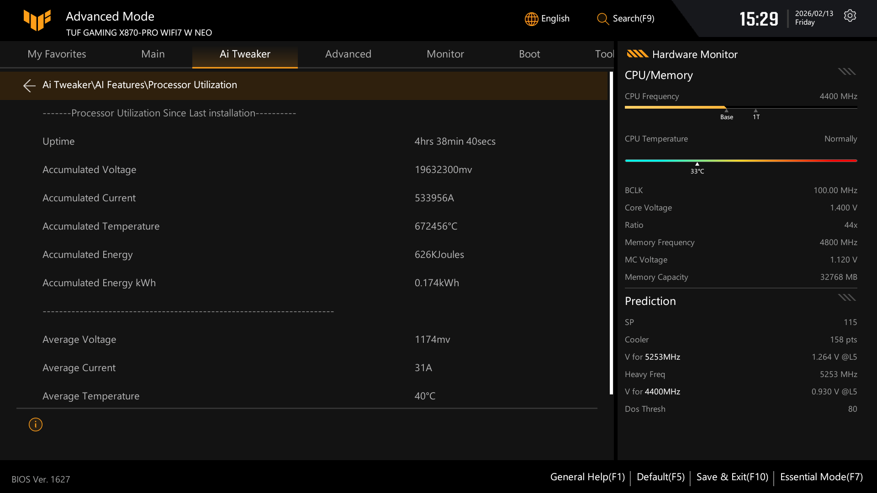Select the Advanced tab
Viewport: 877px width, 493px height.
click(348, 54)
